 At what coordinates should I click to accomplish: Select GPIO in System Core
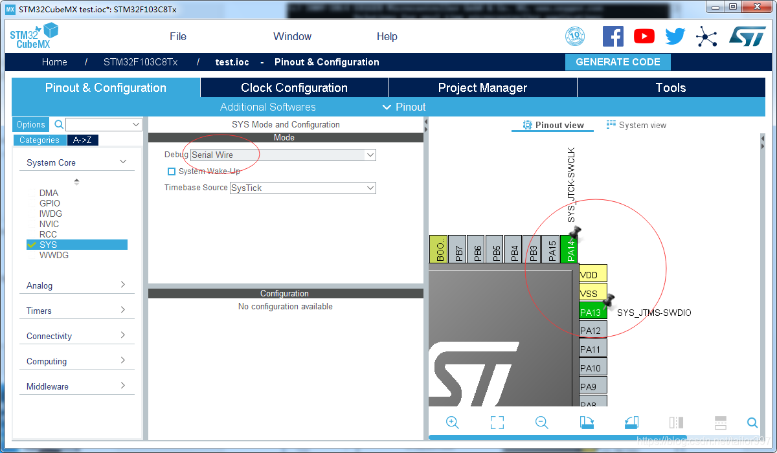(x=50, y=203)
